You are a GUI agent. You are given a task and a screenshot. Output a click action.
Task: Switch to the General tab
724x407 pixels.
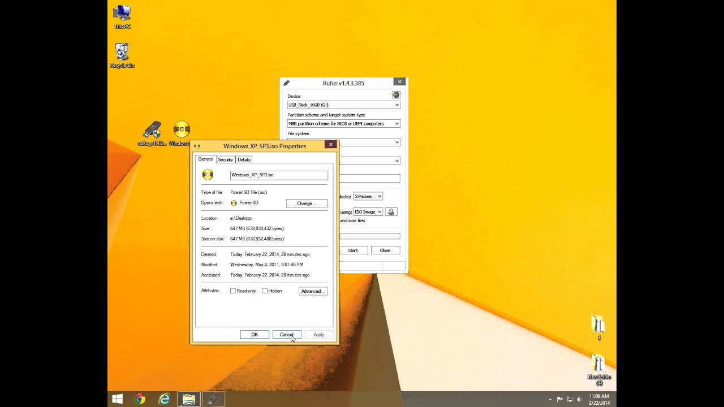(x=205, y=159)
